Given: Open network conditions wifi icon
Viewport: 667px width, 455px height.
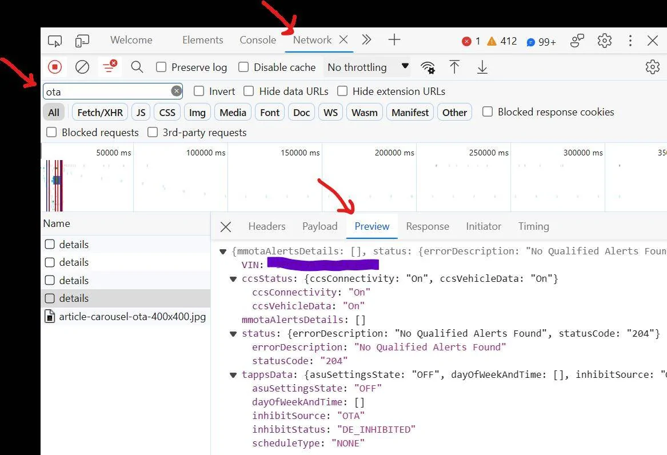Looking at the screenshot, I should click(428, 67).
